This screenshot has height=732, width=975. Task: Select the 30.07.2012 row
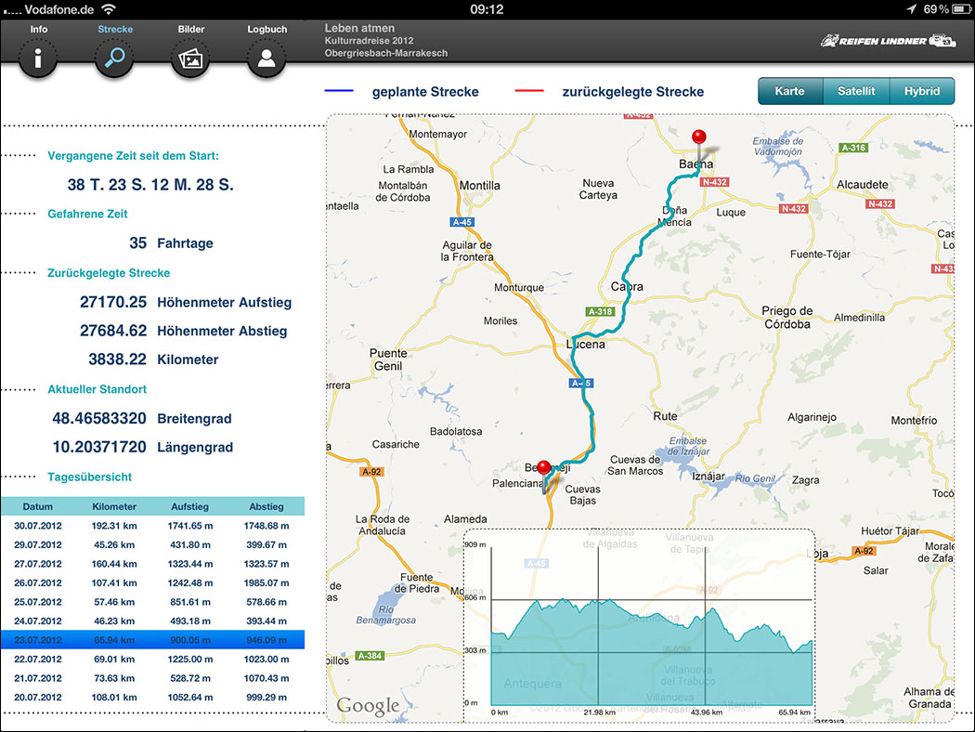[x=152, y=526]
